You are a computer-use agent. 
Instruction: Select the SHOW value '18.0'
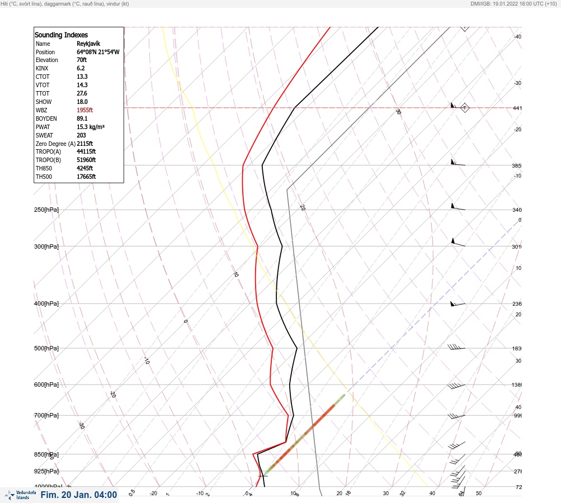(82, 102)
